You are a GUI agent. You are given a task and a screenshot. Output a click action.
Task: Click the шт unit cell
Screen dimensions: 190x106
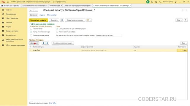tap(155, 50)
